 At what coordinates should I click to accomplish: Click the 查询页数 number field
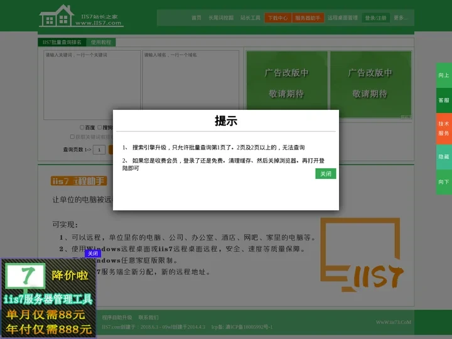coord(99,149)
